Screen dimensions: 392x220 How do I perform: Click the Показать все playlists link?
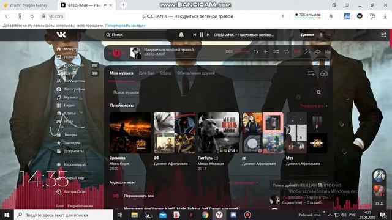[x=314, y=106]
